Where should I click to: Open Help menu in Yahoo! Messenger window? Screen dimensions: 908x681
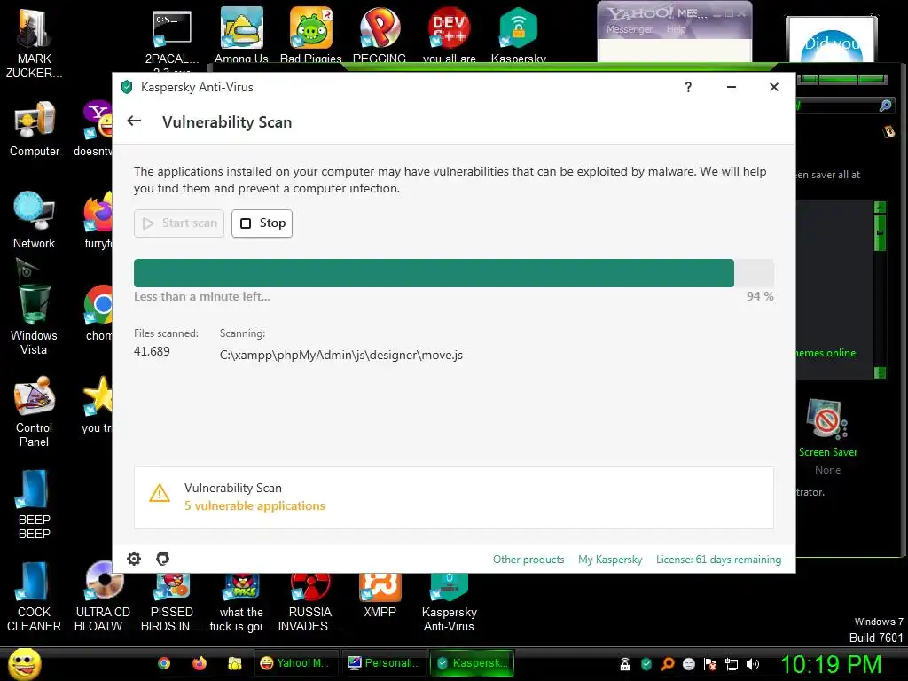(x=676, y=29)
